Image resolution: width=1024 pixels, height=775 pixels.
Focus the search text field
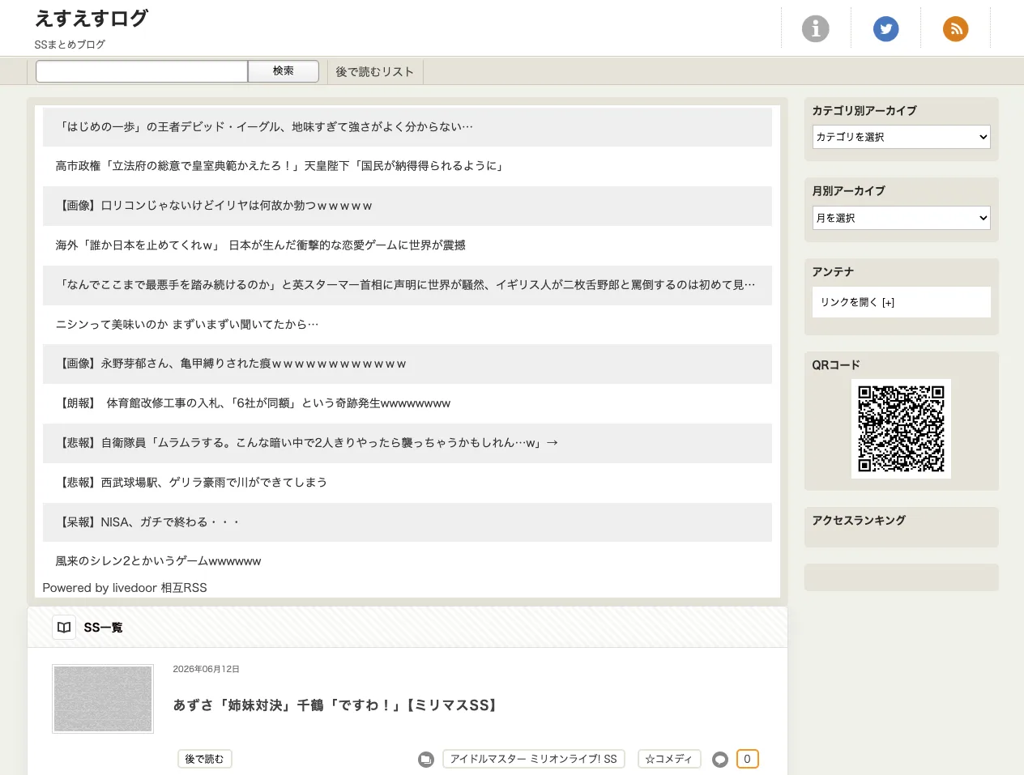click(142, 71)
